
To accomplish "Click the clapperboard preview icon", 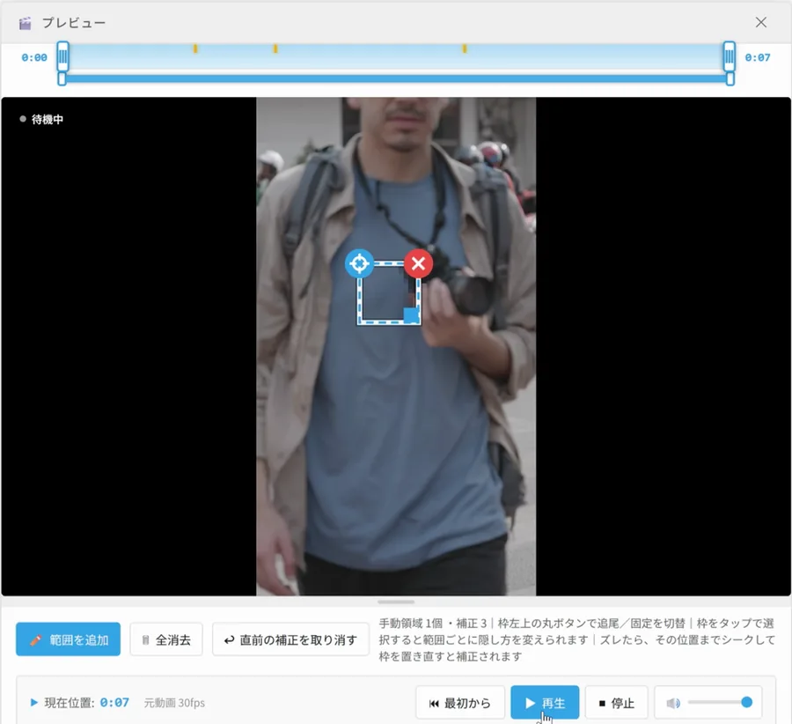I will coord(25,23).
